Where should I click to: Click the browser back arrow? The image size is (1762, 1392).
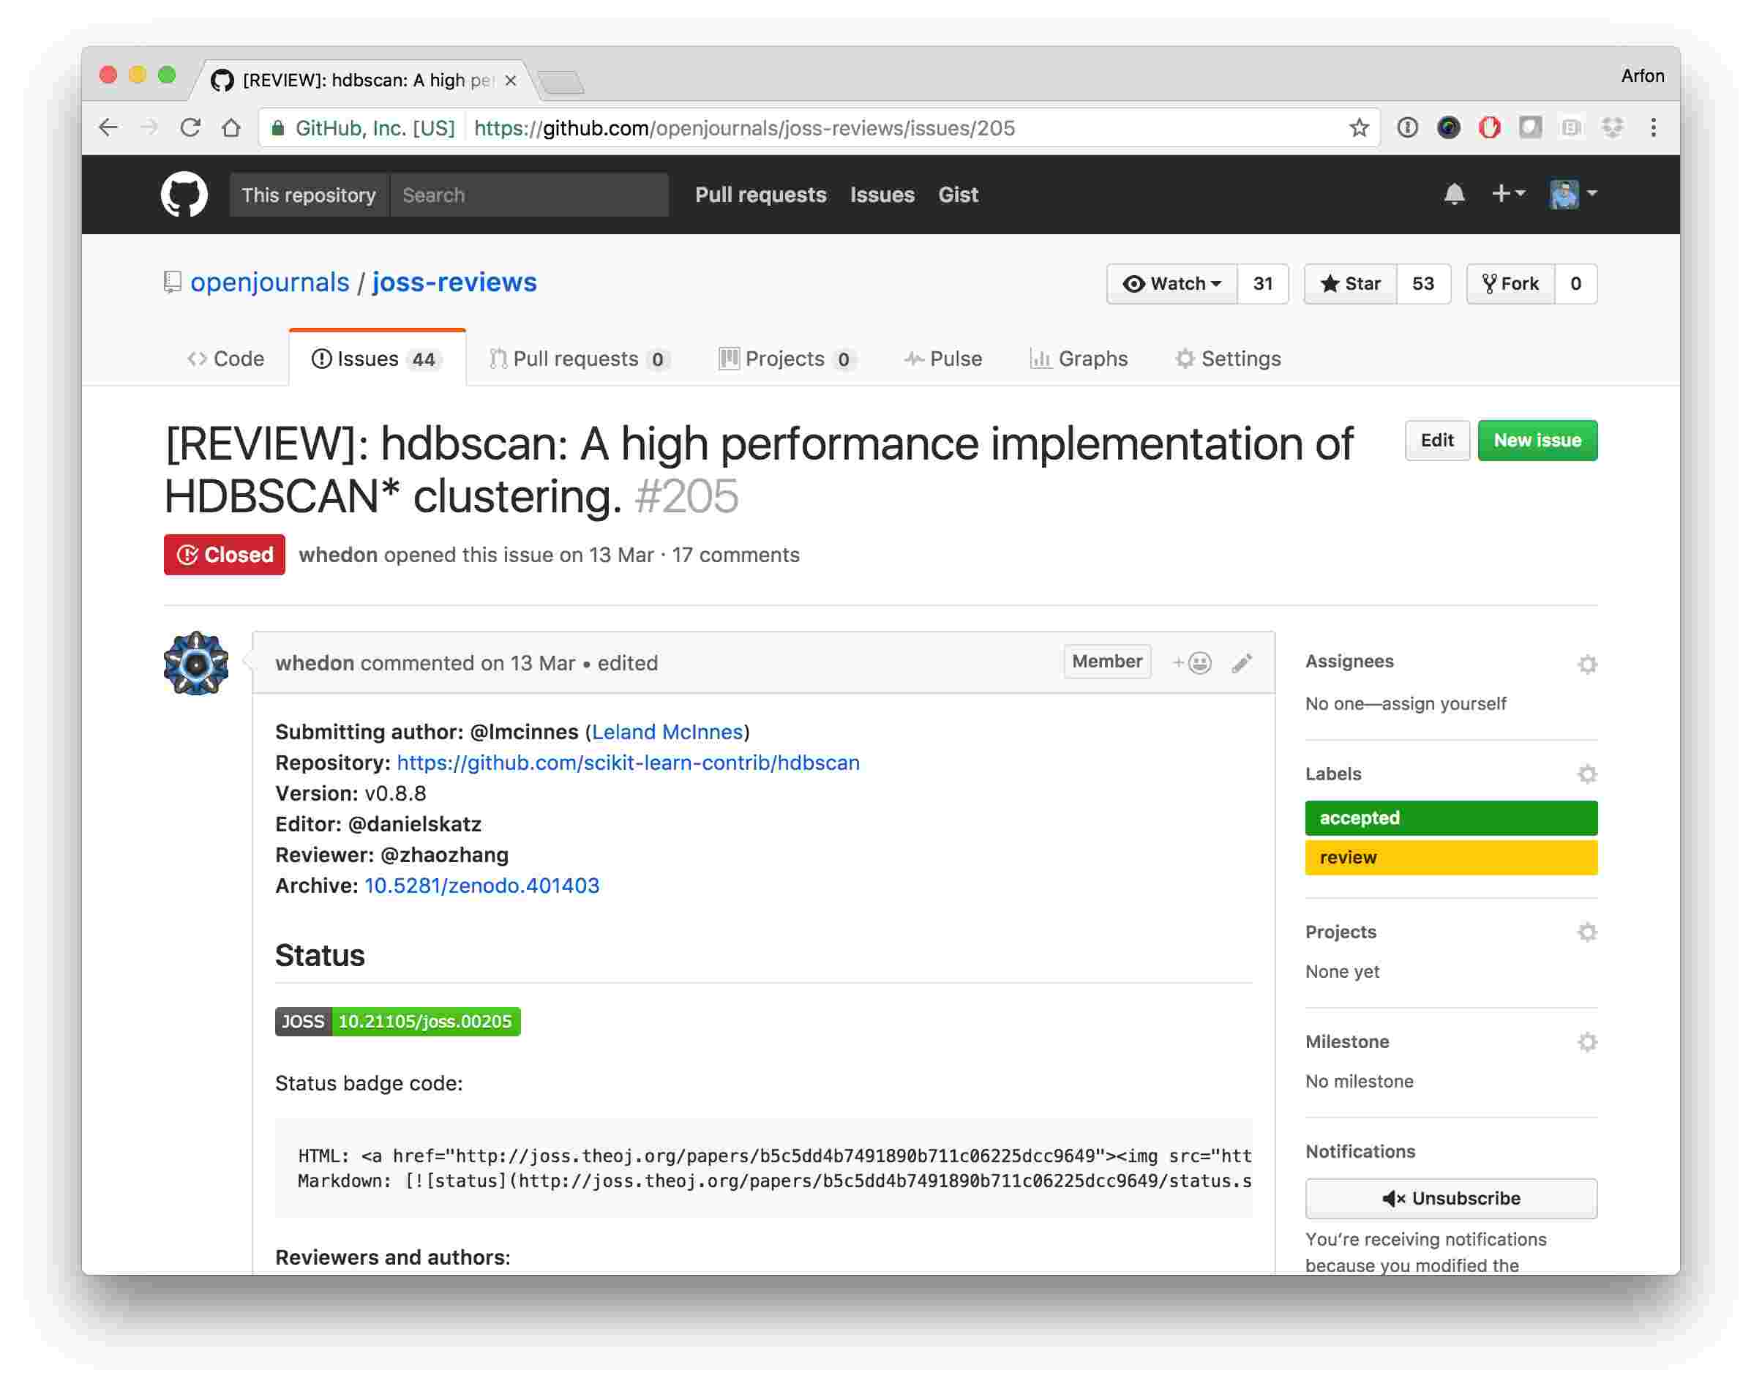point(108,128)
